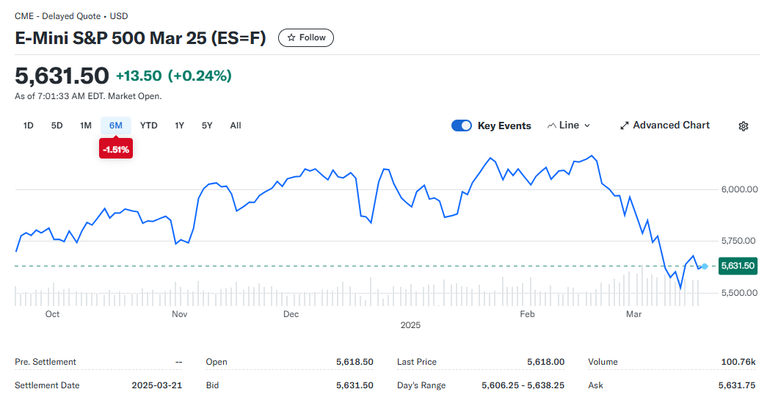Click the green 5,631.50 price label on axis
This screenshot has width=767, height=400.
[x=738, y=266]
